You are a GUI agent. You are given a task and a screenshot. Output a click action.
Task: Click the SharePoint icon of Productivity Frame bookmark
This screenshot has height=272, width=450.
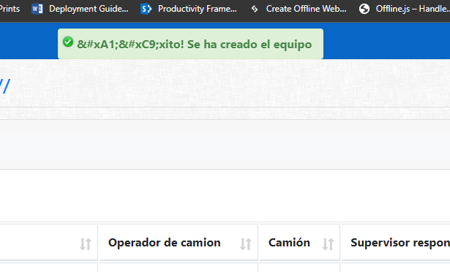(146, 9)
